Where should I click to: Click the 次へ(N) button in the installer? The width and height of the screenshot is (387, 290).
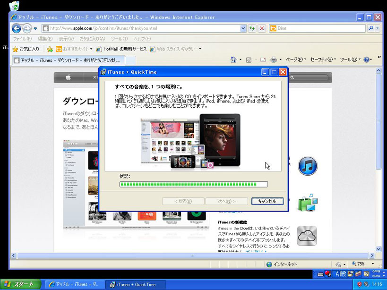226,201
